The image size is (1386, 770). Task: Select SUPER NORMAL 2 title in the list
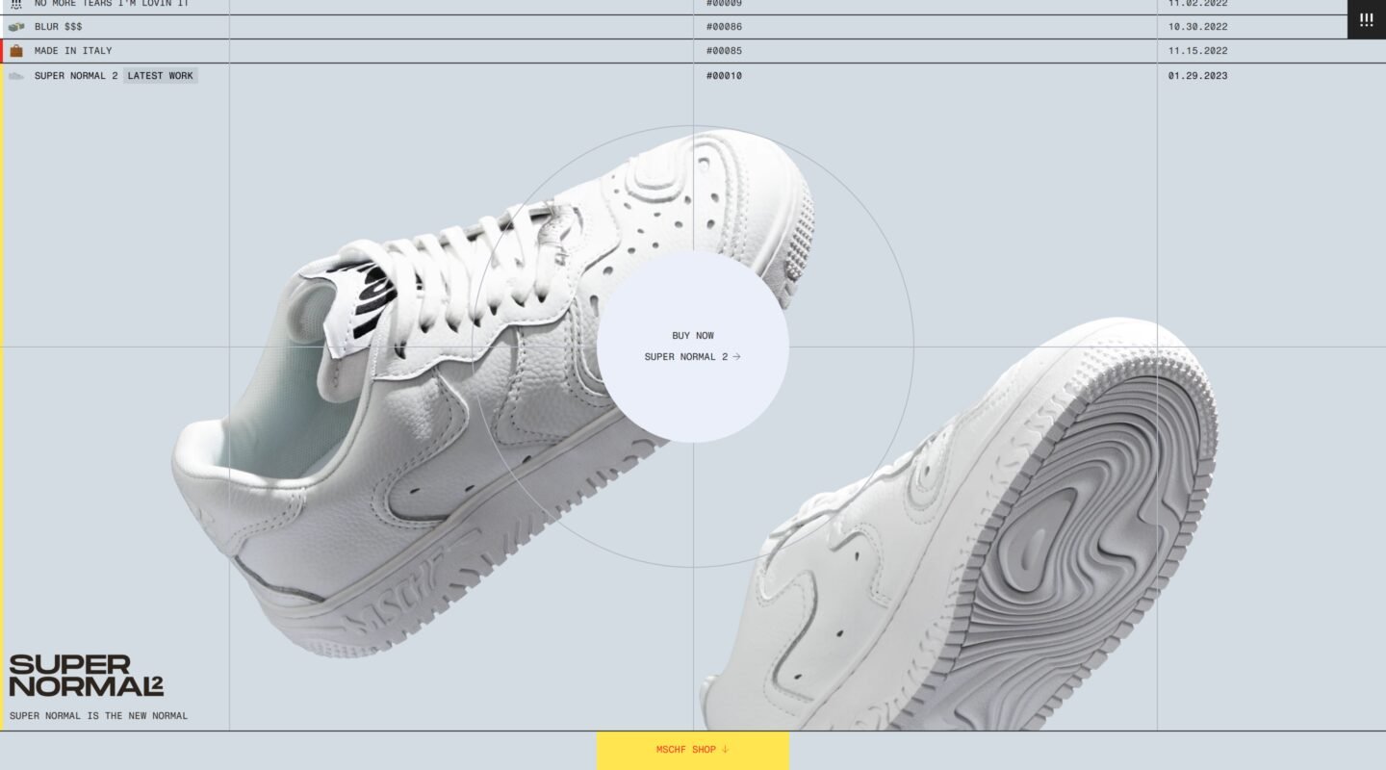[76, 76]
